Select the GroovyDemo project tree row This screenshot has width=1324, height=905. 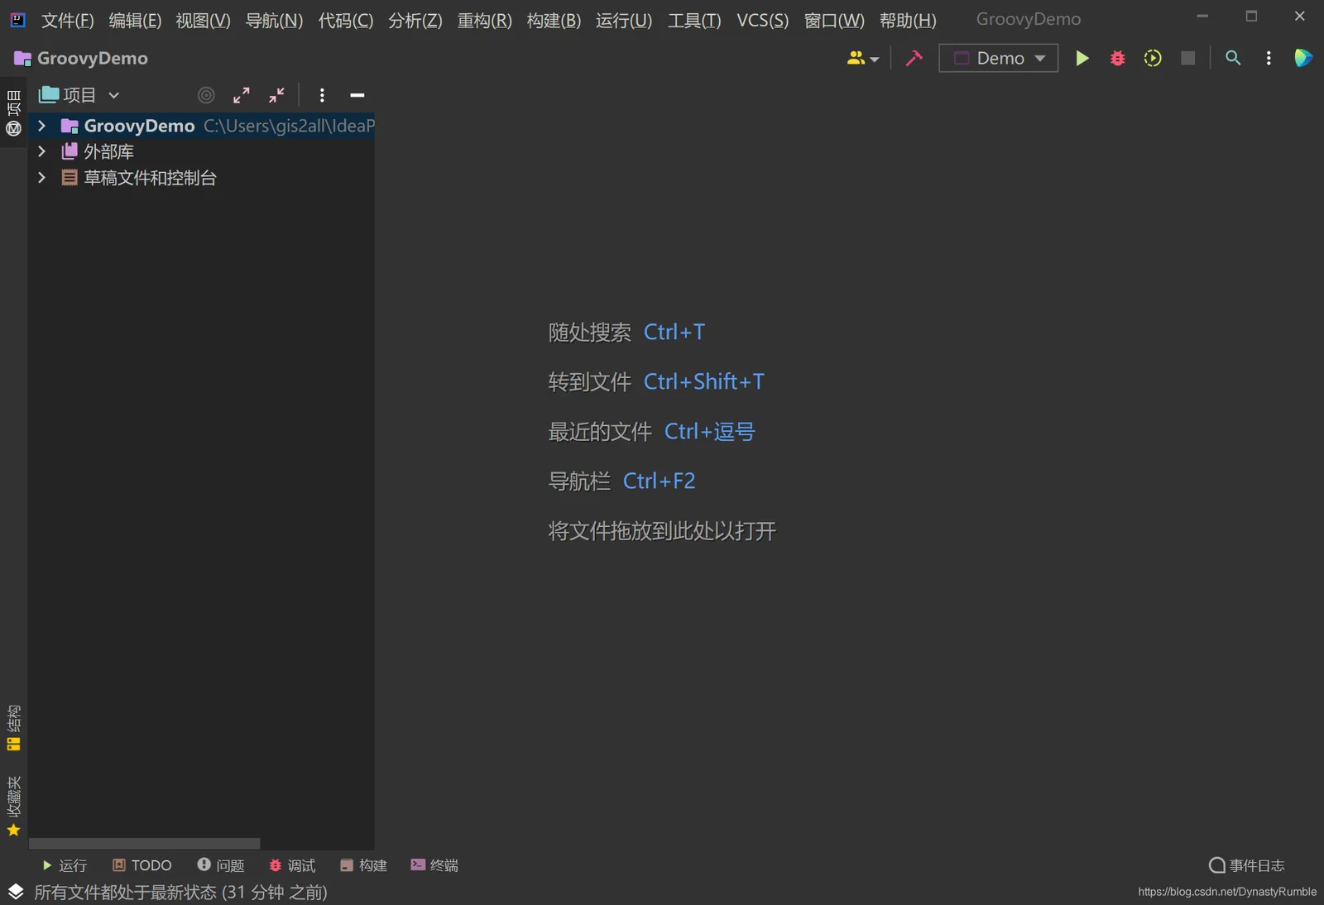(201, 126)
